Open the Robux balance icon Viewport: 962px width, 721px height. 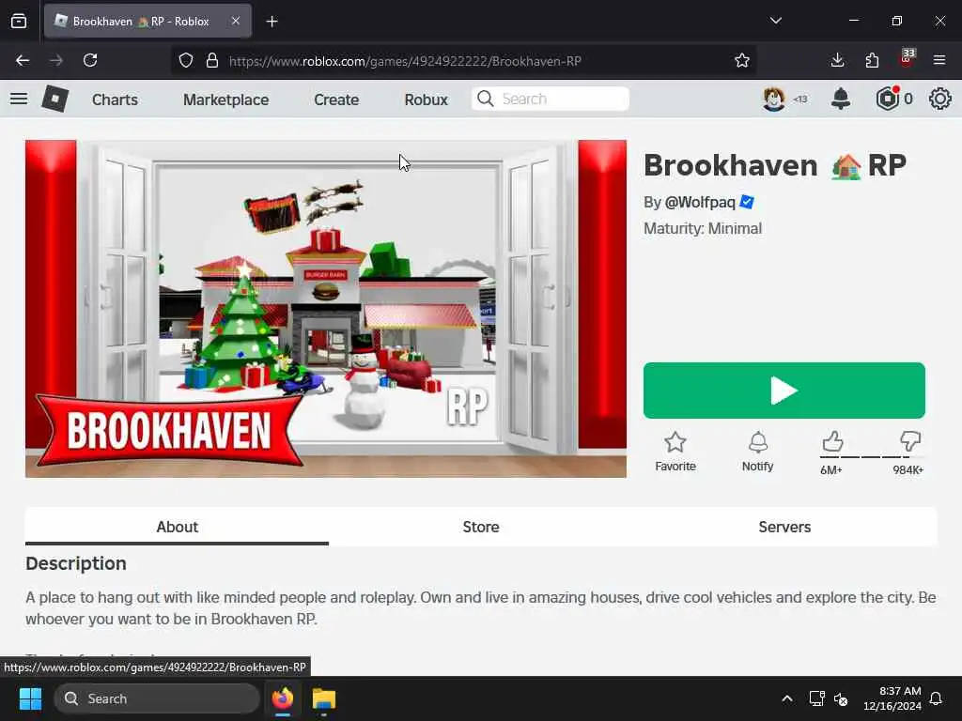(x=888, y=99)
